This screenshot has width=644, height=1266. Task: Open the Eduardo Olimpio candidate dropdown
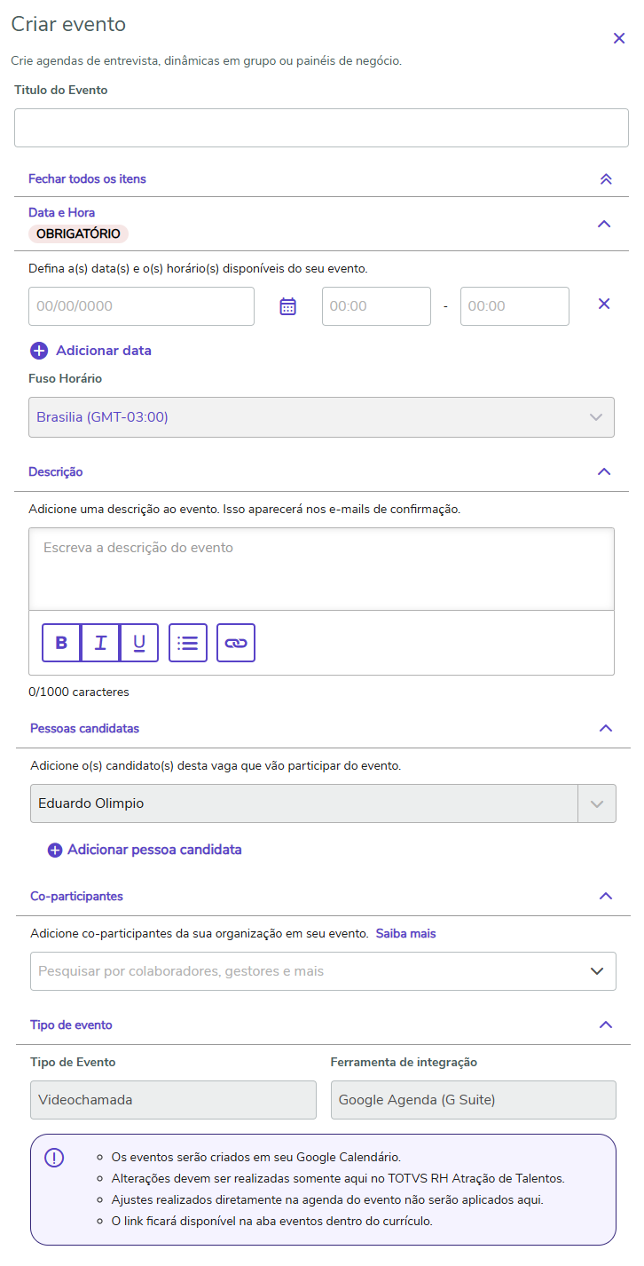tap(597, 803)
